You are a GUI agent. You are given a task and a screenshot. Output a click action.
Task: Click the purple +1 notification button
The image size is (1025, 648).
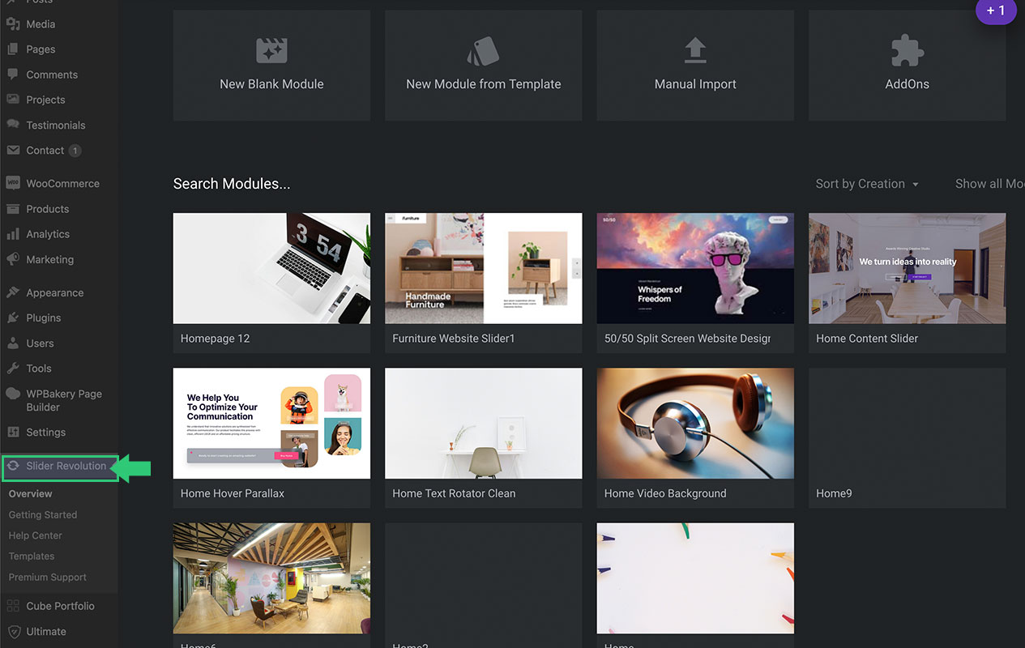click(x=996, y=11)
